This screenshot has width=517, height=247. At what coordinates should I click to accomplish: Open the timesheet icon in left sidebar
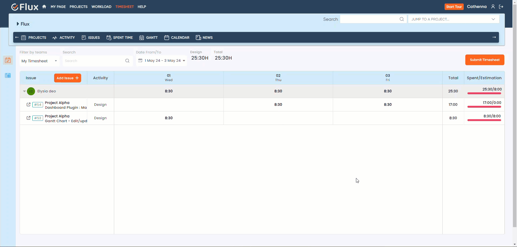[x=8, y=60]
